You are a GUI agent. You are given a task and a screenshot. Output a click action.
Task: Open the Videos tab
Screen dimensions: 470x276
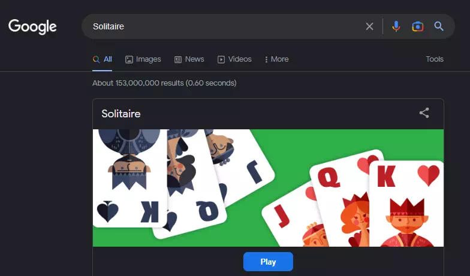234,59
